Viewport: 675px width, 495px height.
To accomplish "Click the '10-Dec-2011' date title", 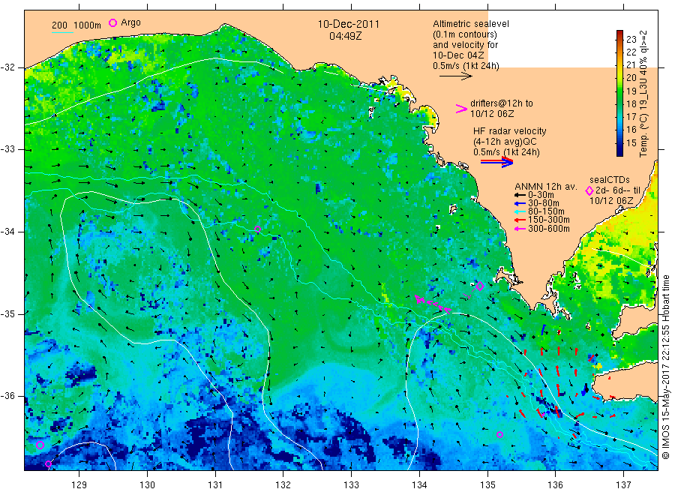I will pos(349,24).
